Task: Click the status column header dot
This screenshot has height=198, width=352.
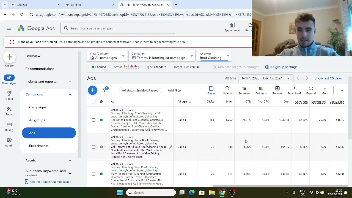Action: [101, 102]
